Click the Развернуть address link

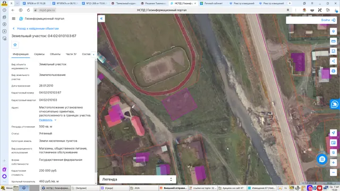46,120
